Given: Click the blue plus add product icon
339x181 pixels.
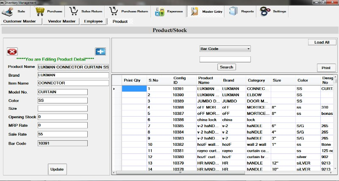Looking at the screenshot, I should pos(100,51).
